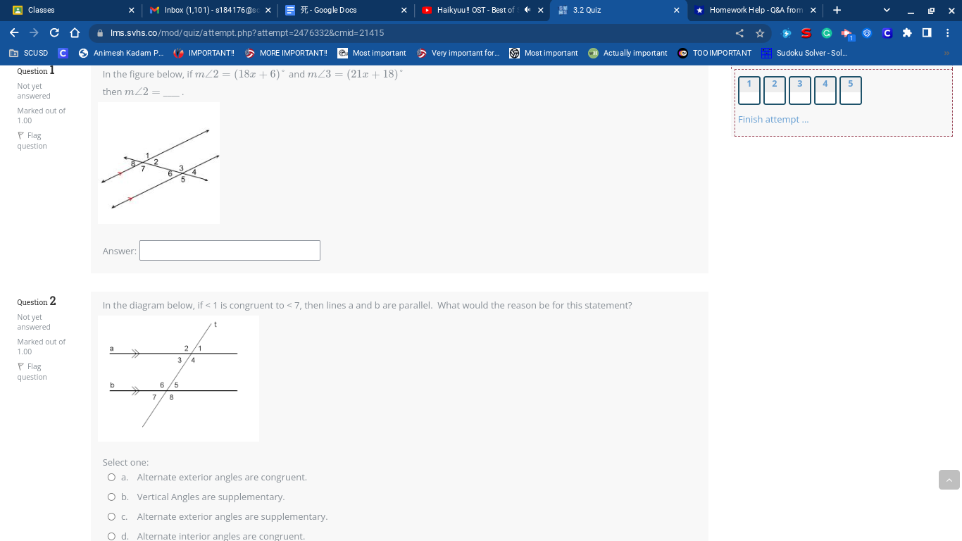This screenshot has height=541, width=962.
Task: Select option c, Alternate exterior angles are supplementary
Action: click(111, 517)
